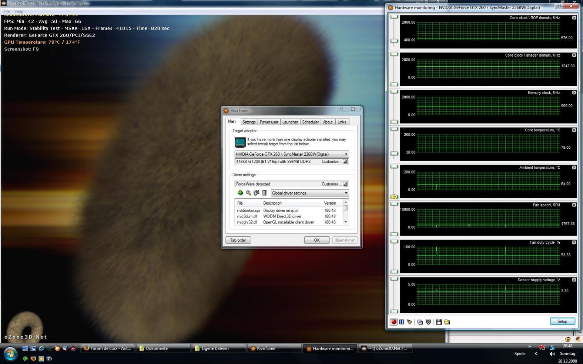Open the Global driver settings dropdown
The height and width of the screenshot is (364, 583).
click(x=310, y=193)
